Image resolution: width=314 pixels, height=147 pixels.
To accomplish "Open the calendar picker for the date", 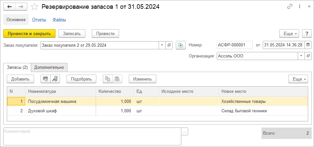I will pyautogui.click(x=308, y=45).
